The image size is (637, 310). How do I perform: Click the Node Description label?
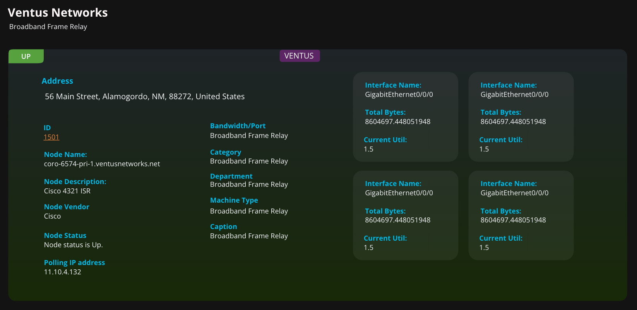[75, 182]
